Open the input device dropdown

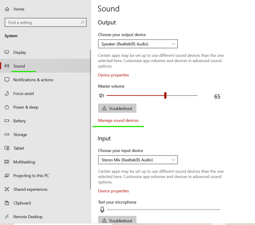point(138,160)
